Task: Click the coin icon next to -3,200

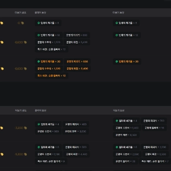Action: pos(25,128)
